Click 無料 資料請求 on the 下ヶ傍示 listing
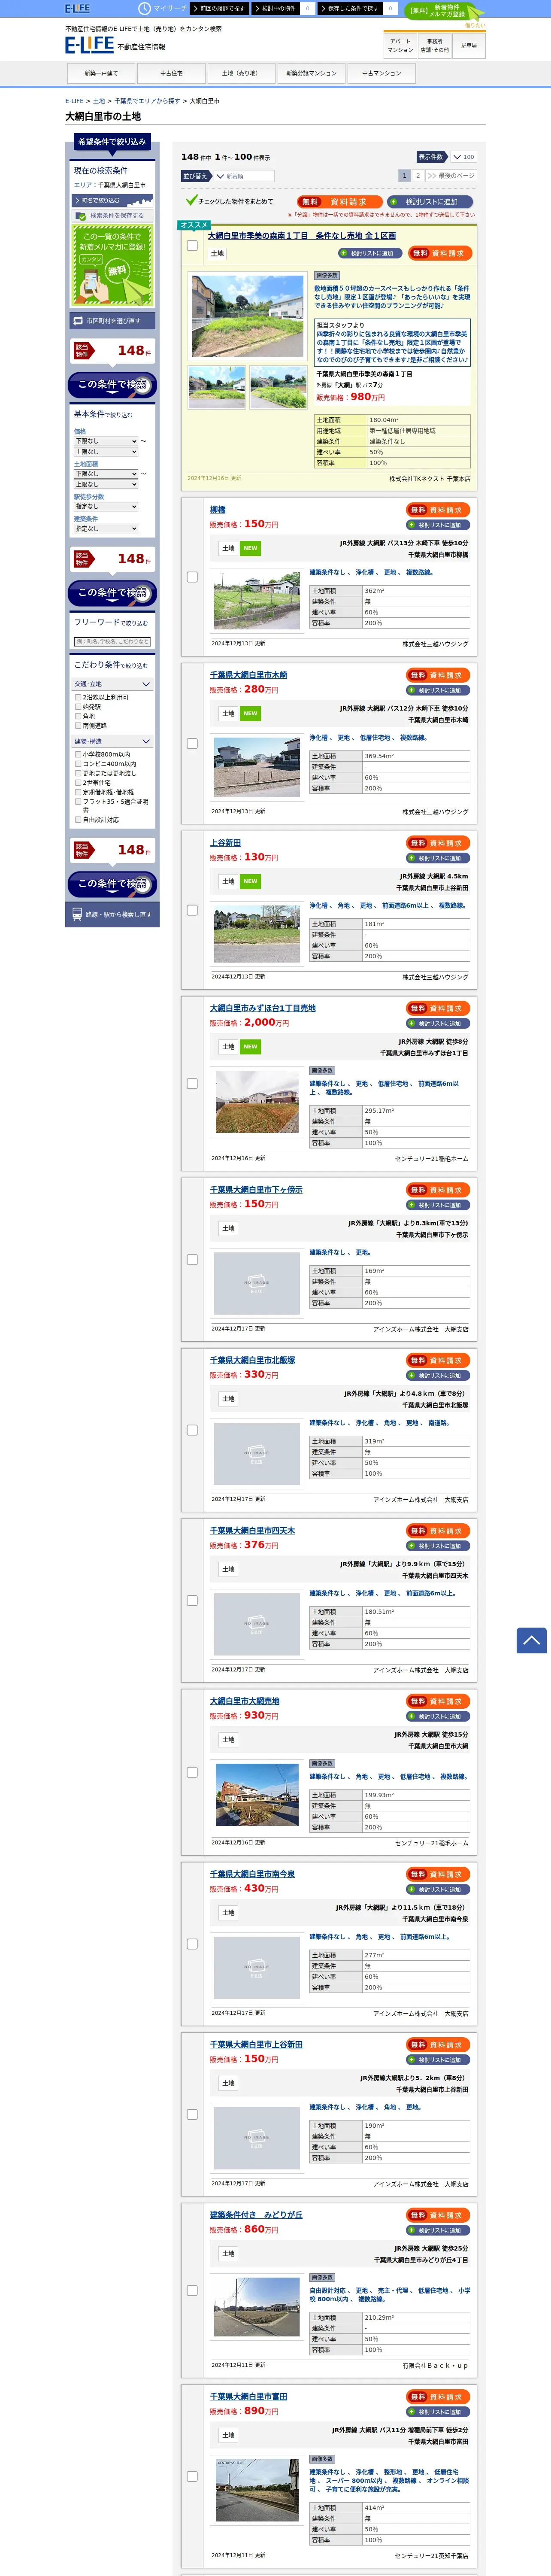 click(439, 1190)
